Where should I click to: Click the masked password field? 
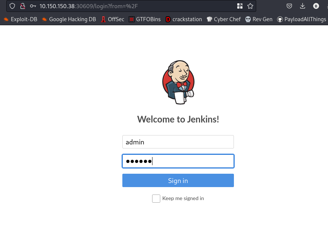[x=178, y=161]
